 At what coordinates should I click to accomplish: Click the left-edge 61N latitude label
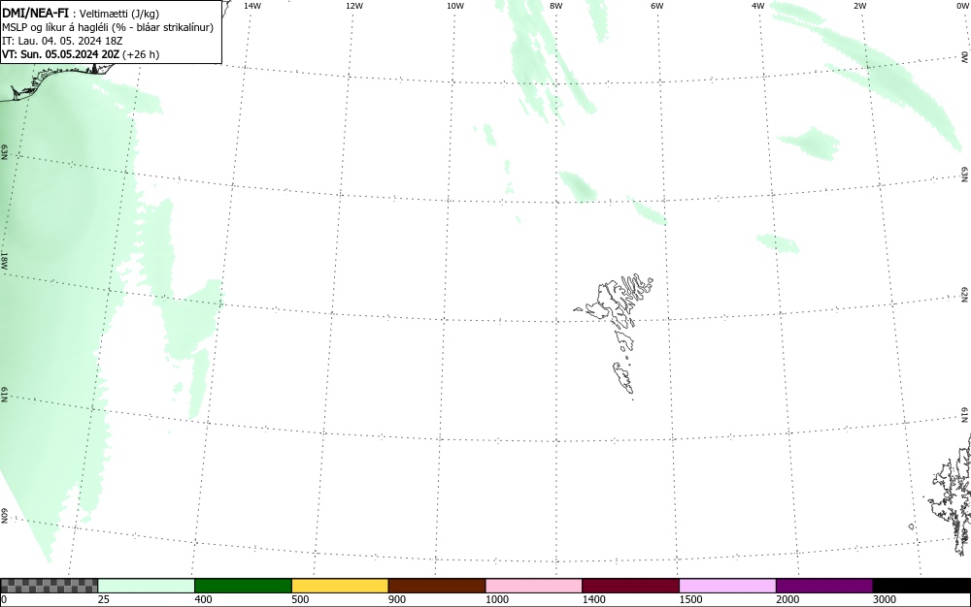click(4, 395)
